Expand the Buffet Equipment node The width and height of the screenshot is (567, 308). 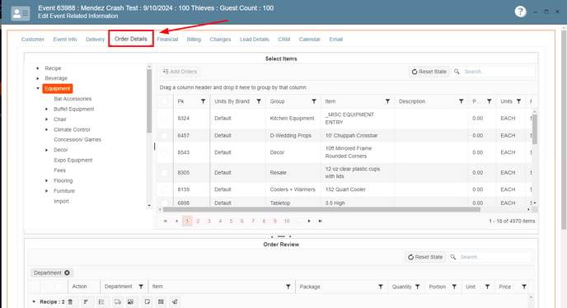[46, 110]
